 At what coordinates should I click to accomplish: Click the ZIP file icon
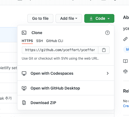[x=24, y=103]
